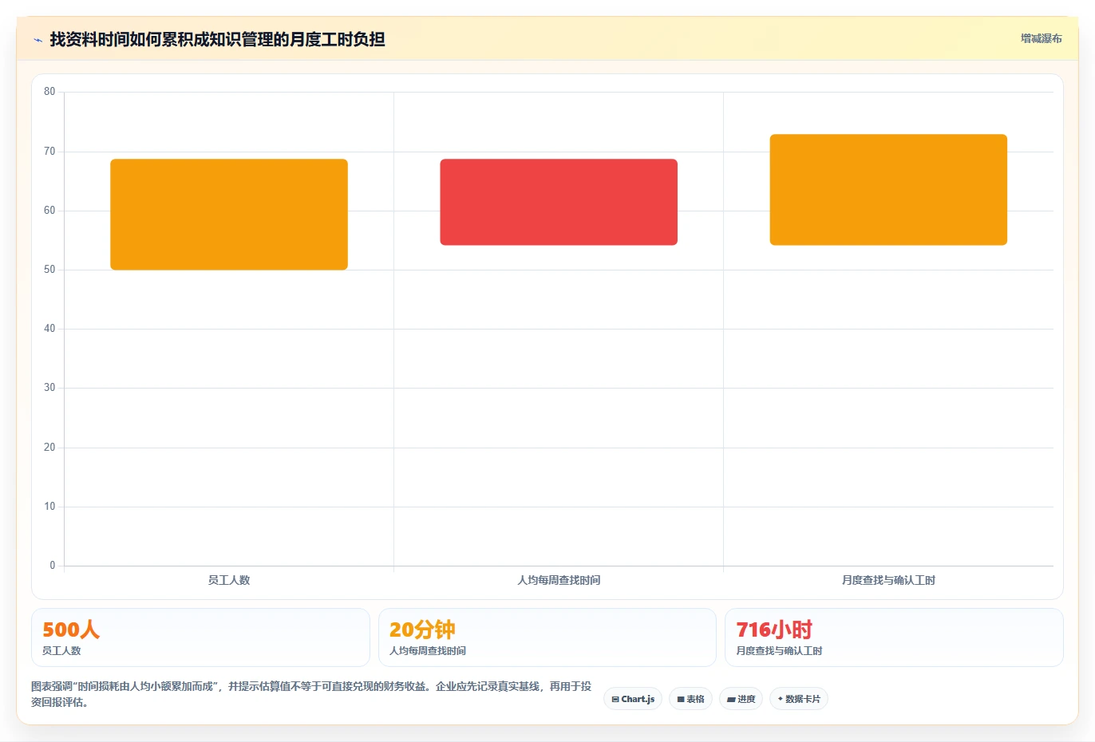Image resolution: width=1095 pixels, height=742 pixels.
Task: Open the 20分钟 stat card
Action: coord(547,637)
